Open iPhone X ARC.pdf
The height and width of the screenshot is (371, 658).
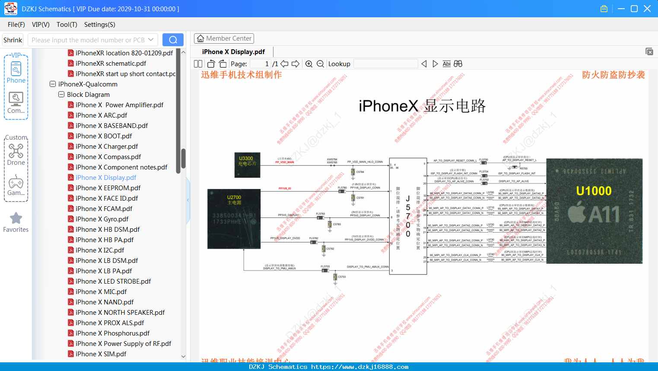(x=101, y=115)
